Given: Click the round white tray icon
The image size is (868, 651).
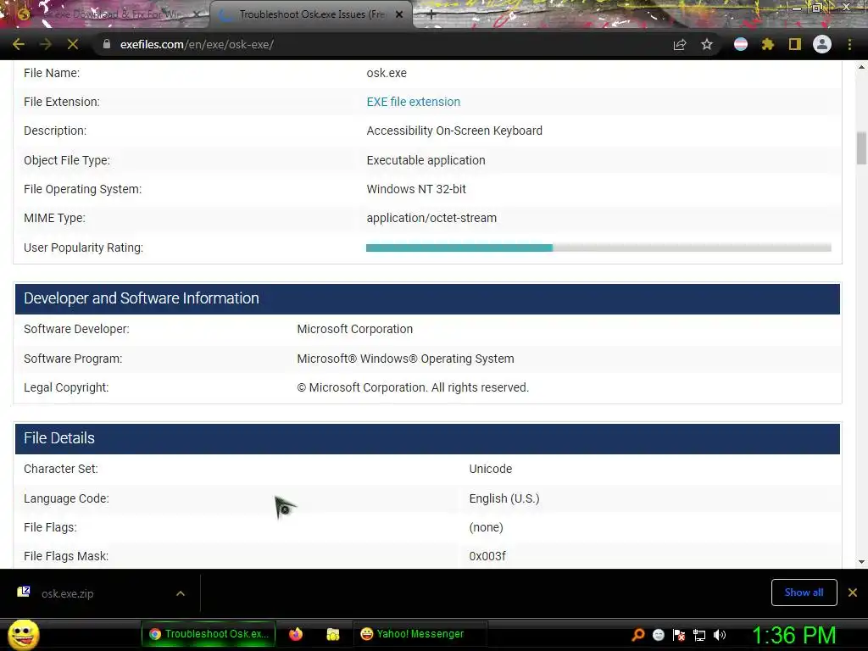Looking at the screenshot, I should coord(658,635).
